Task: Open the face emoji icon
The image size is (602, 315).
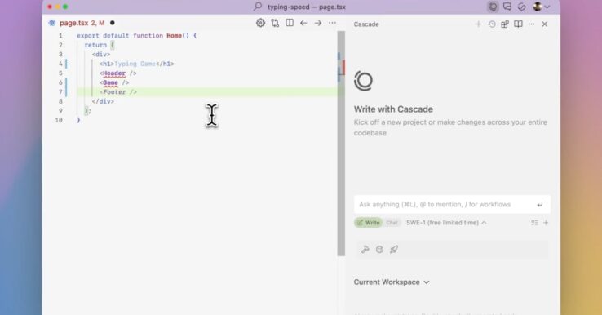Action: (379, 250)
